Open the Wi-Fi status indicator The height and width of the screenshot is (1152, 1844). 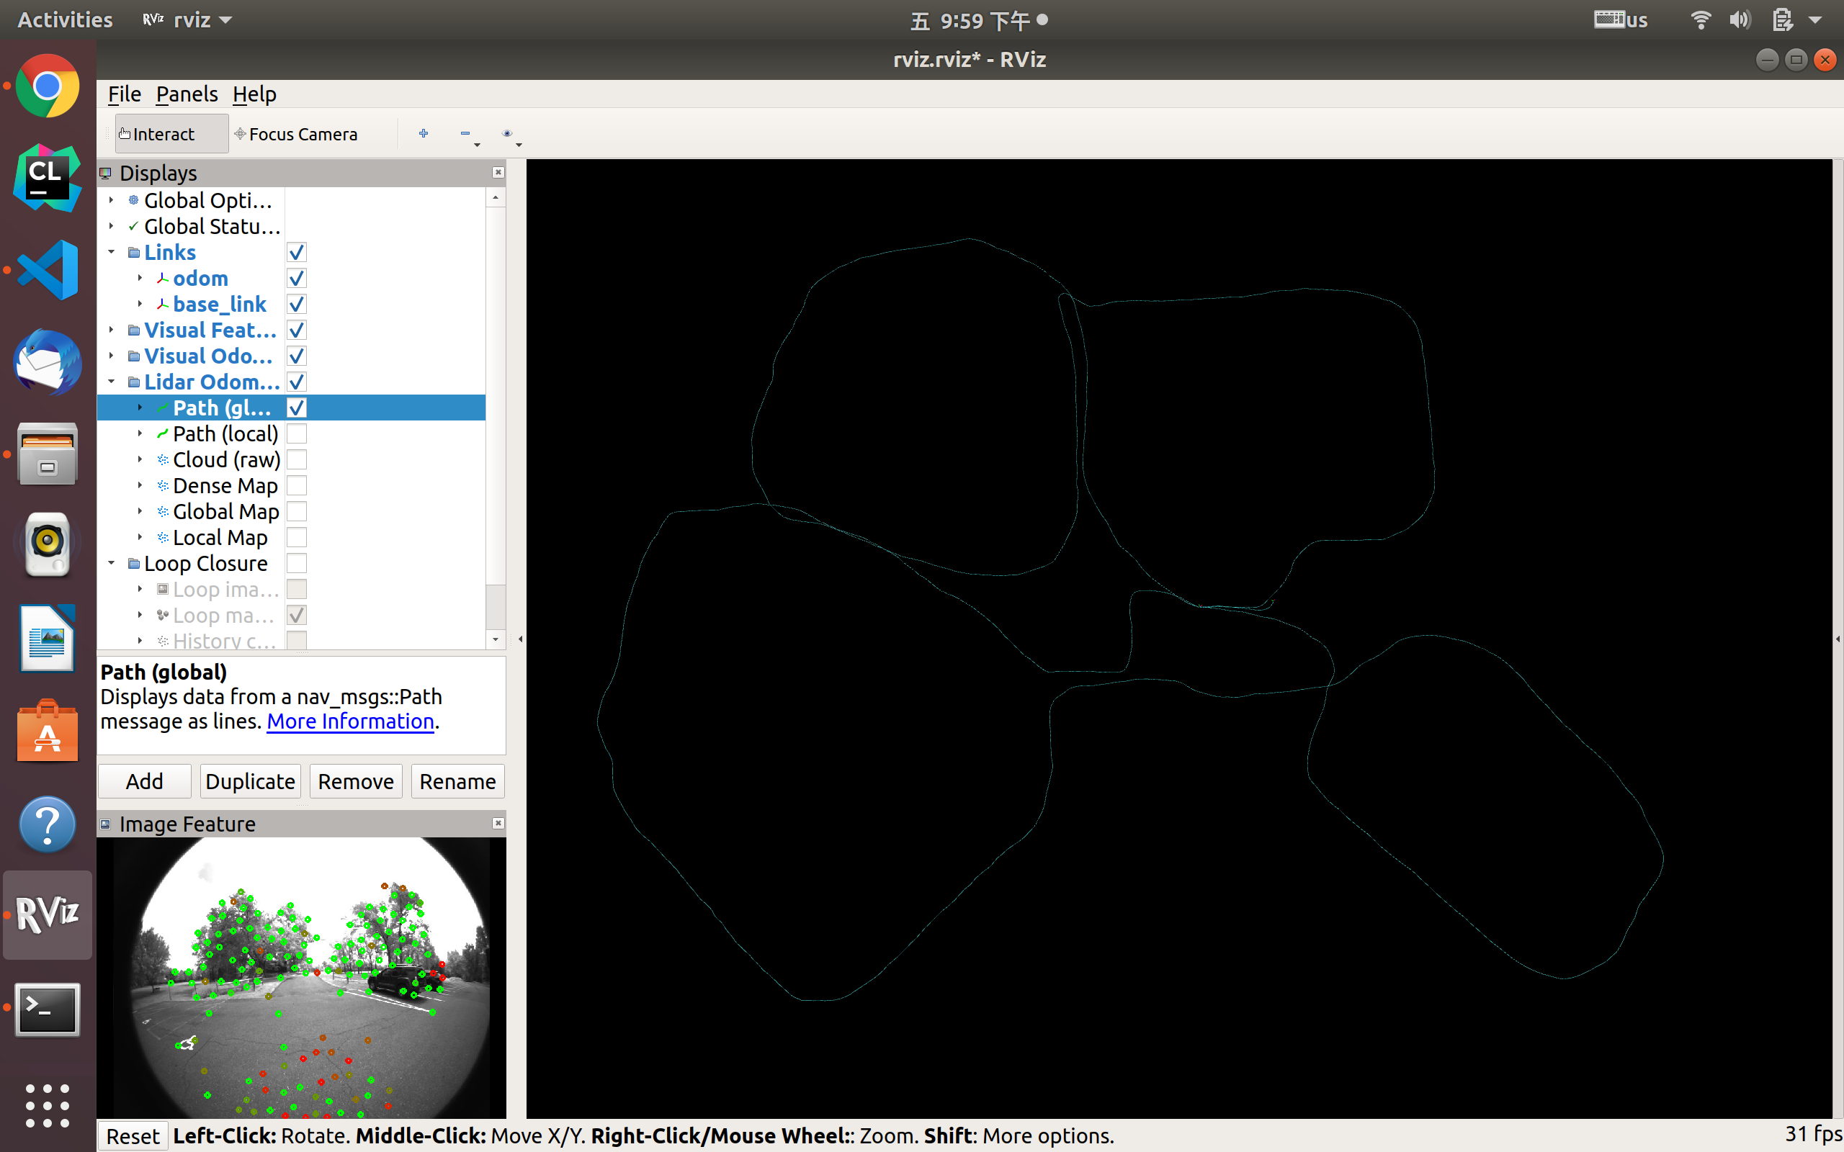(1701, 20)
